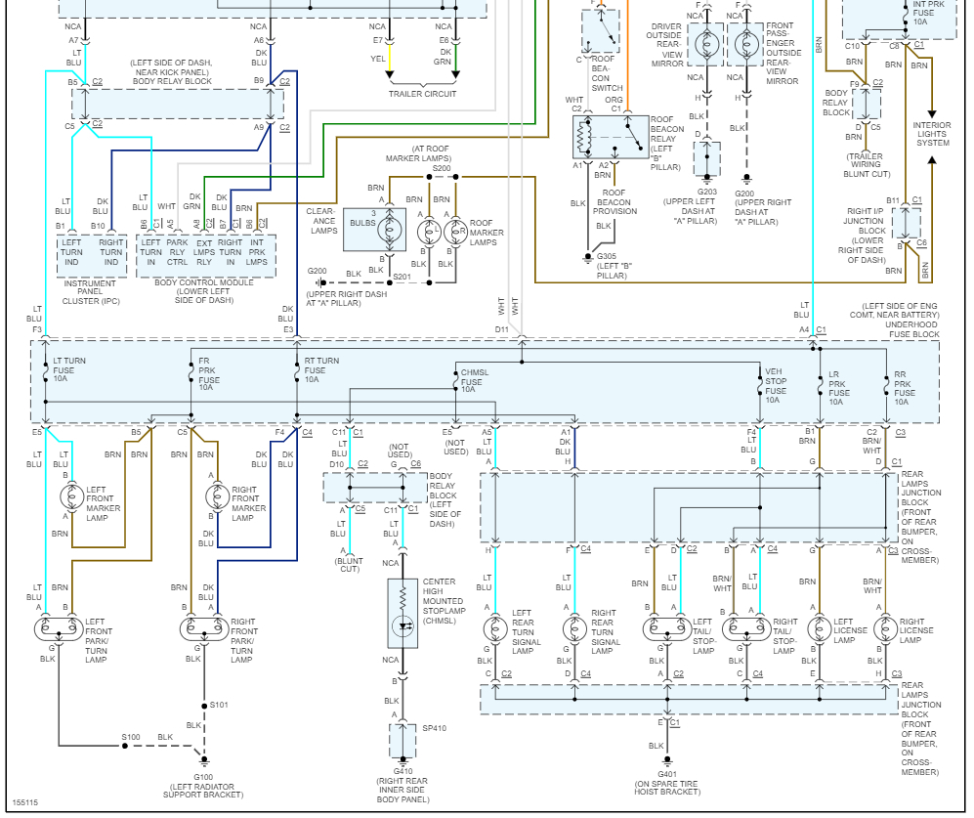Click the (BLUNT CUT) label below C5
The image size is (974, 818).
coord(349,565)
